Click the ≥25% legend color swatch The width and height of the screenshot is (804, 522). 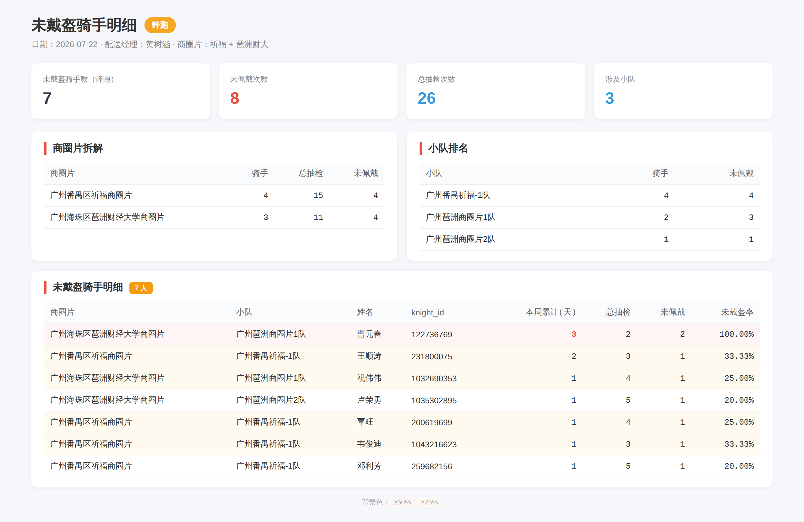click(x=429, y=502)
